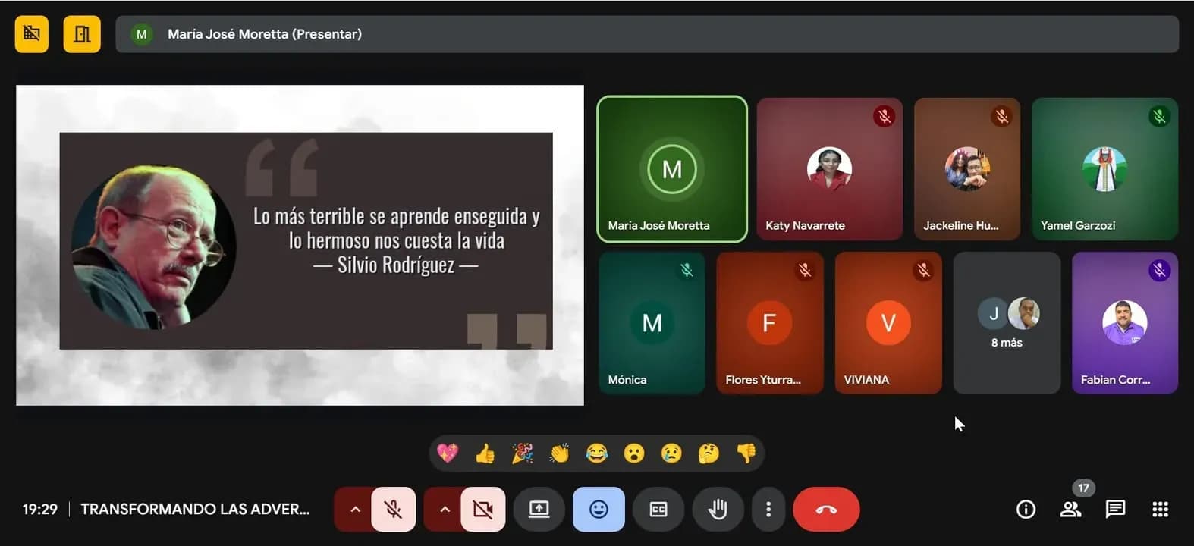Turn on the camera
Viewport: 1194px width, 546px height.
(x=482, y=510)
